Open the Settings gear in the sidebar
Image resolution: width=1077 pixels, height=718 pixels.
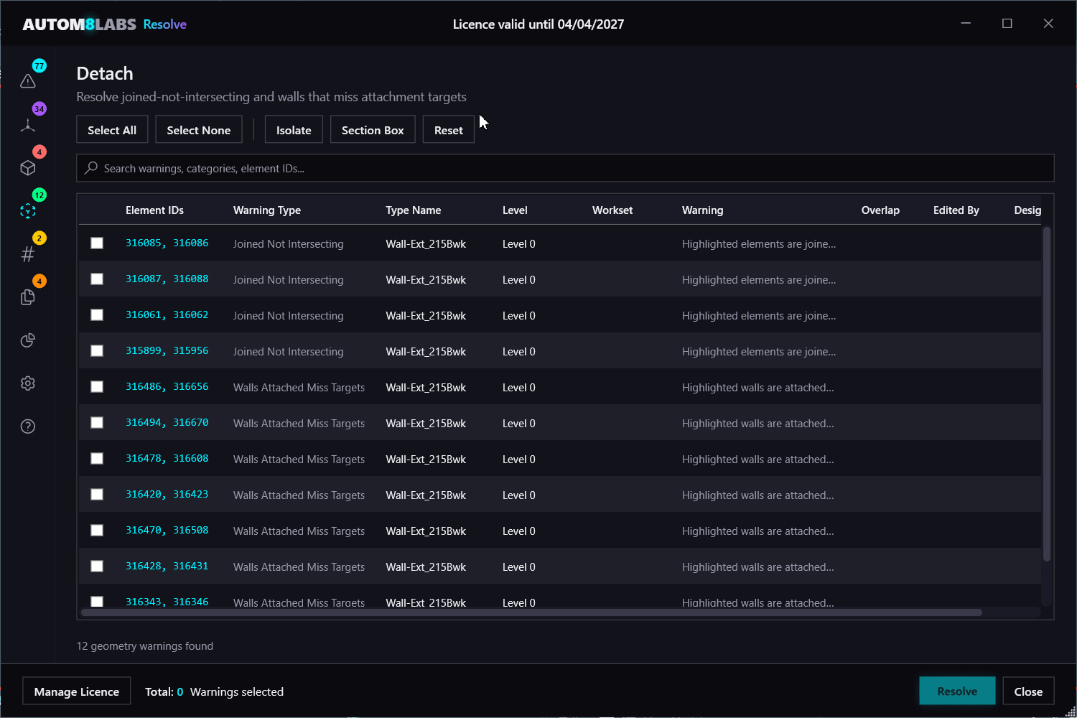click(27, 383)
